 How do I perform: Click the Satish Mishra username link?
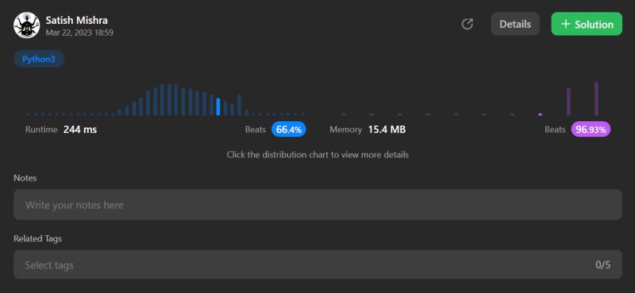pyautogui.click(x=76, y=21)
